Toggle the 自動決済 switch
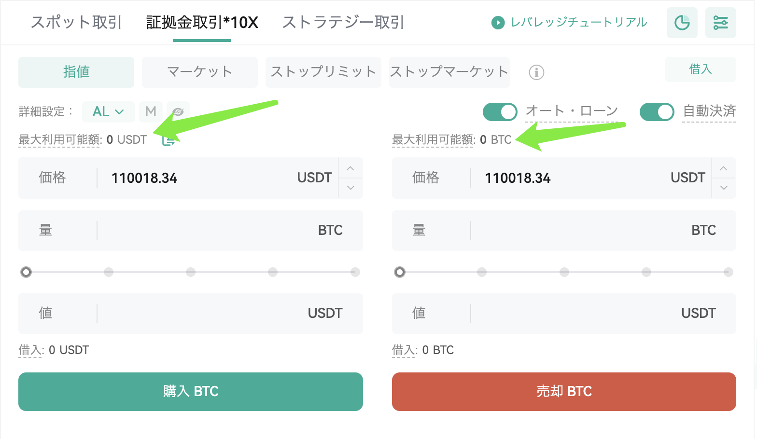Viewport: 757px width, 439px height. (x=657, y=112)
